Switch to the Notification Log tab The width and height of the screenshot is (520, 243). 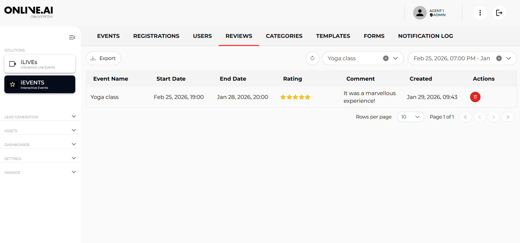click(x=425, y=36)
